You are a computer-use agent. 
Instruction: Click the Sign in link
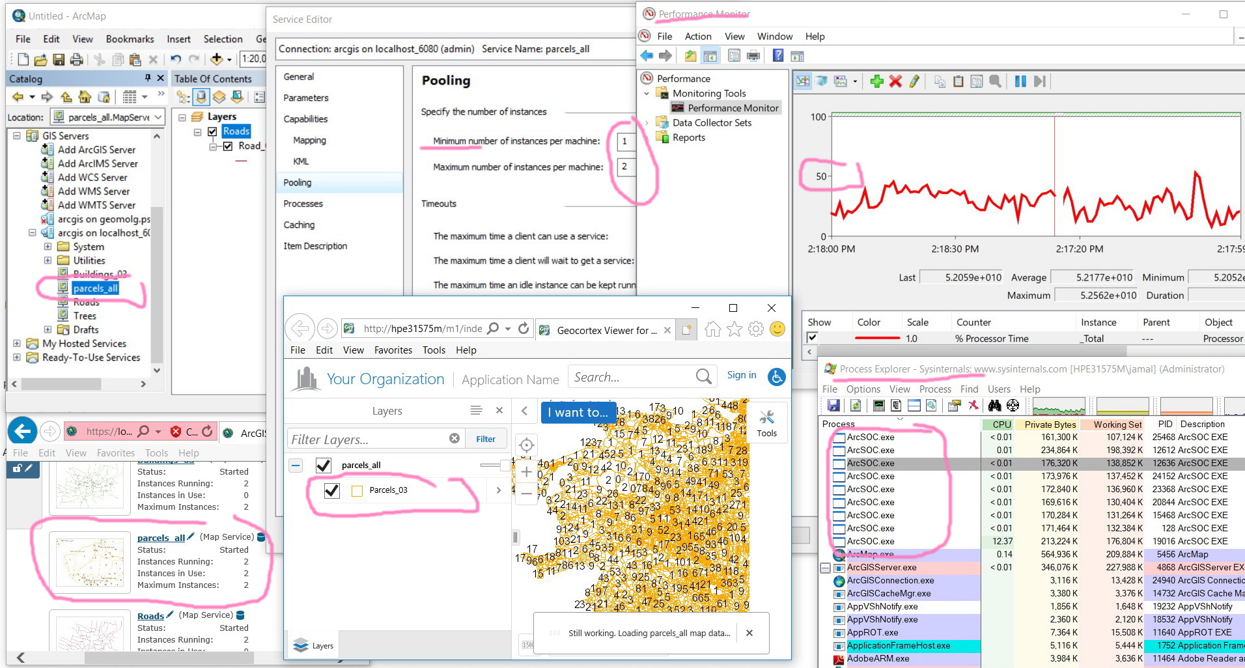point(742,375)
